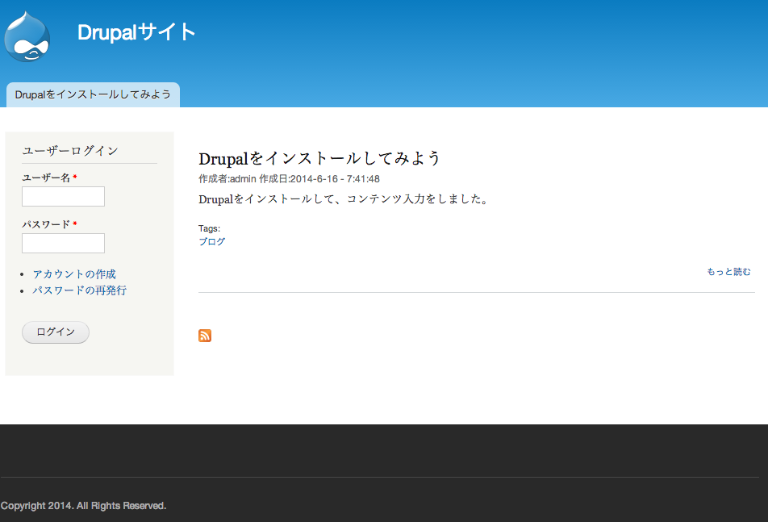
Task: Click the red asterisk beside ユーザー名
Action: coord(75,177)
